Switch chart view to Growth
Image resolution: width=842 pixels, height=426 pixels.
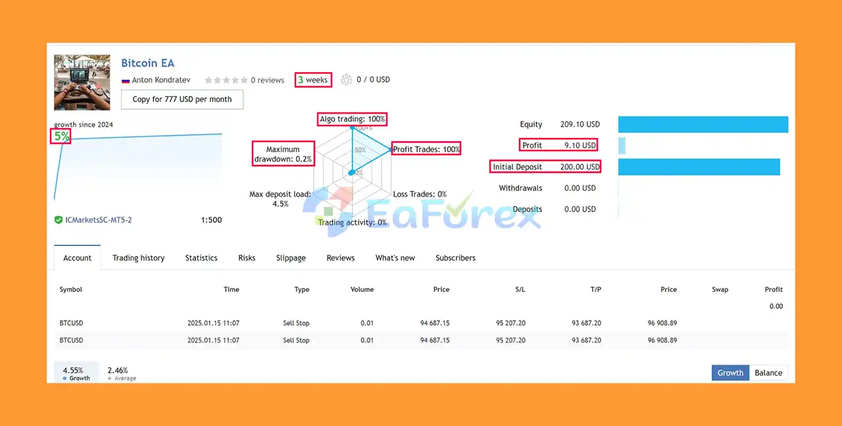tap(730, 373)
